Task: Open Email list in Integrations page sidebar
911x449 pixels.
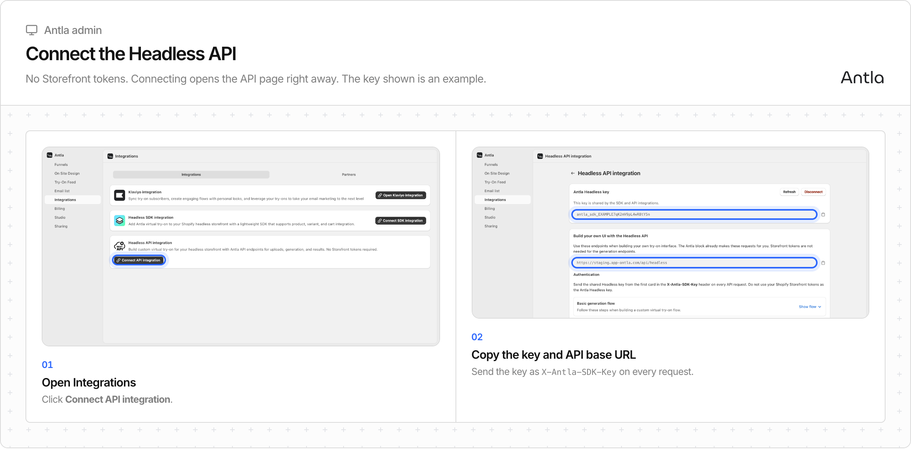Action: coord(62,191)
